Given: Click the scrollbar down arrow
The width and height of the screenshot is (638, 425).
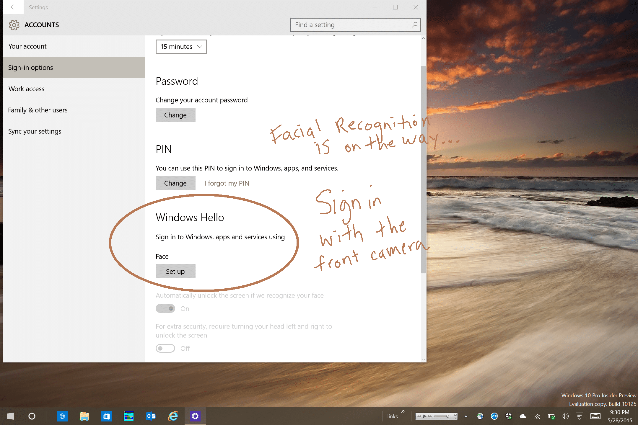Looking at the screenshot, I should [424, 359].
